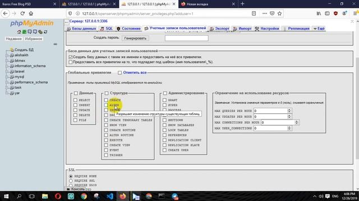
Task: Click the browser back arrow
Action: pos(5,13)
